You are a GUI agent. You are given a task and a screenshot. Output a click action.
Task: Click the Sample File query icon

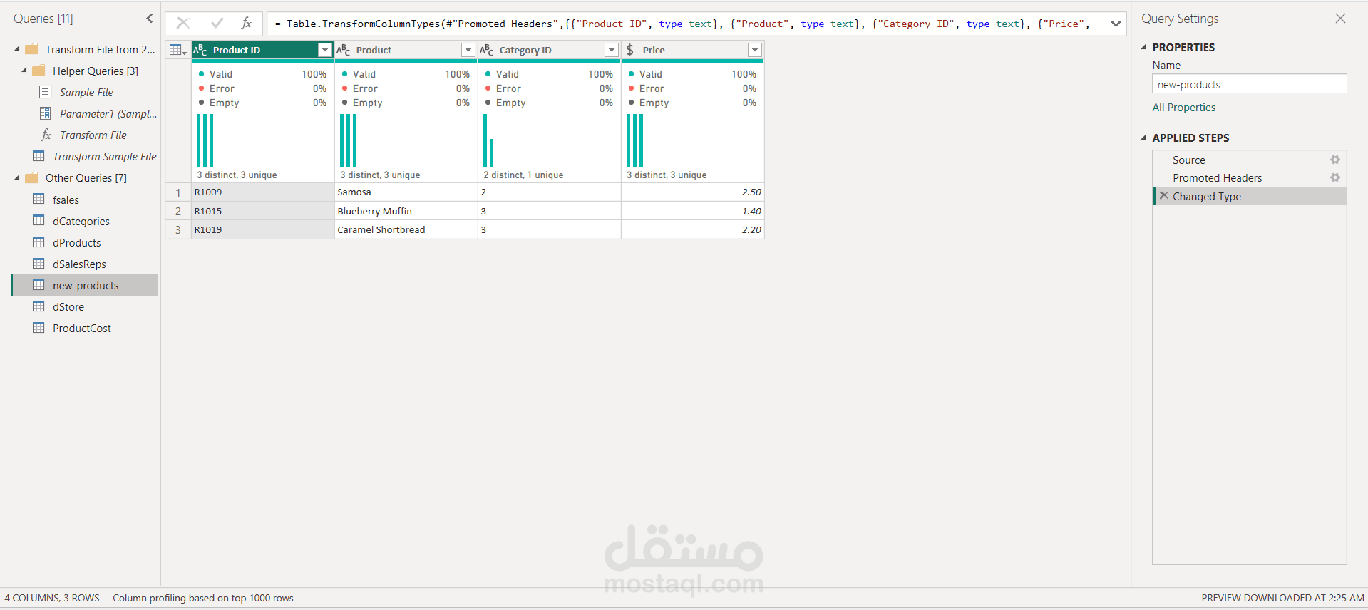(46, 92)
